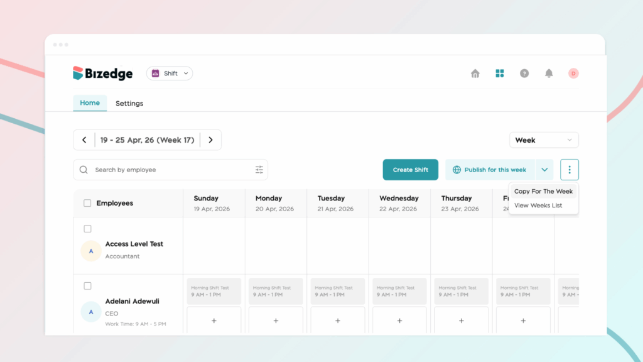This screenshot has width=643, height=362.
Task: Select View Weeks List option
Action: tap(538, 206)
